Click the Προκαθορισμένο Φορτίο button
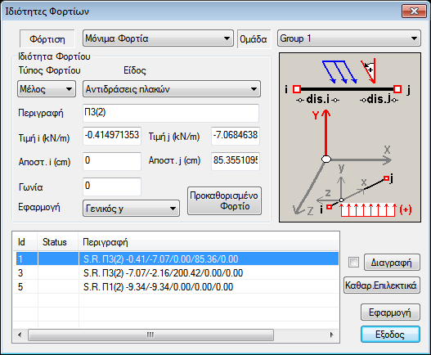 point(224,201)
